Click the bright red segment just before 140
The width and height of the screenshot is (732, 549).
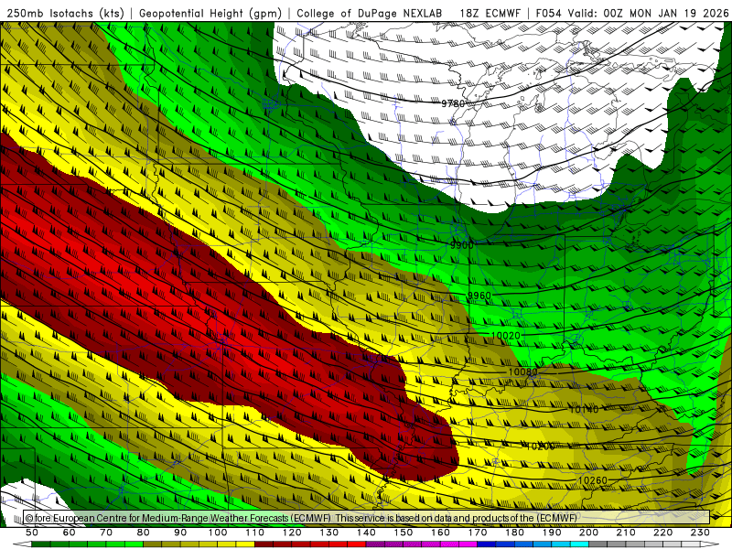pyautogui.click(x=357, y=544)
